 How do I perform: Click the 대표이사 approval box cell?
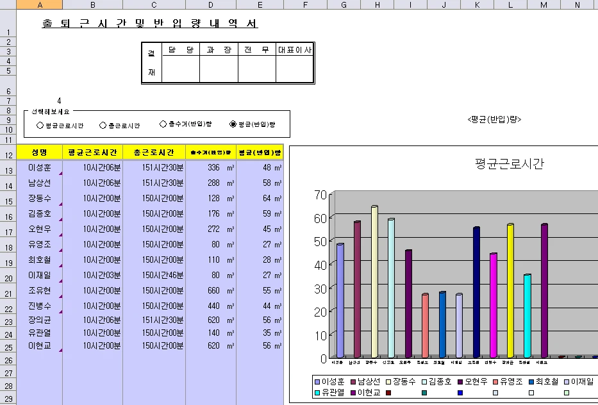pyautogui.click(x=295, y=49)
